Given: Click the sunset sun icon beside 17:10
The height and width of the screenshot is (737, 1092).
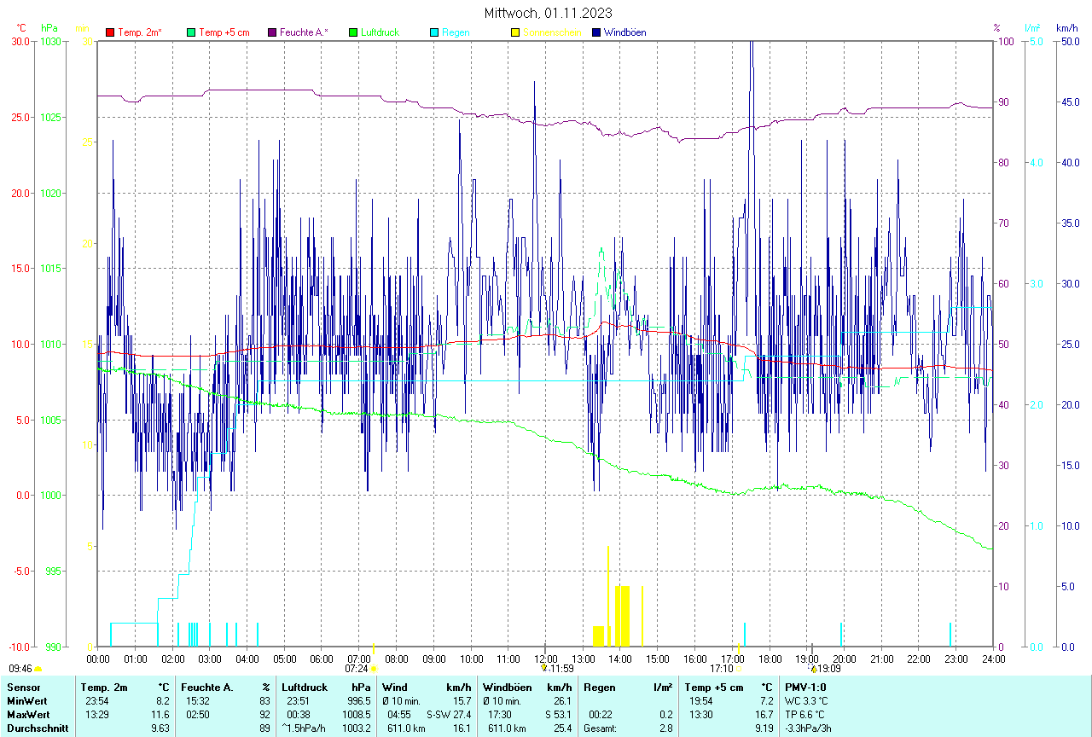Looking at the screenshot, I should (x=740, y=669).
